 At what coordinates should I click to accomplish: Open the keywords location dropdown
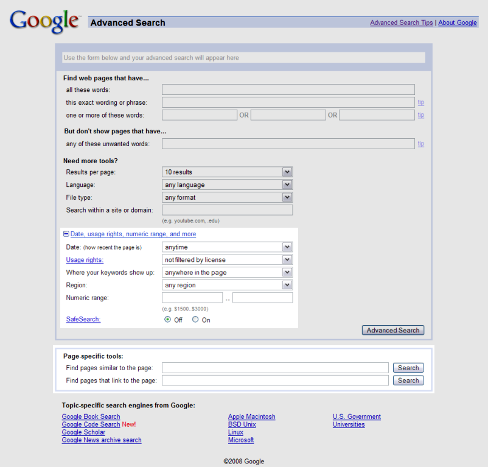[x=227, y=272]
